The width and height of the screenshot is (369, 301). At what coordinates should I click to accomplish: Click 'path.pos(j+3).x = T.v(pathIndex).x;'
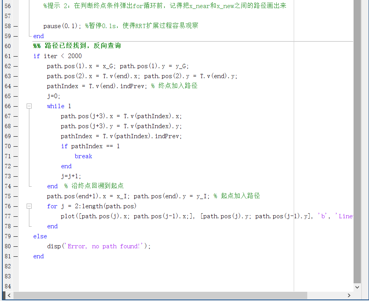click(121, 116)
